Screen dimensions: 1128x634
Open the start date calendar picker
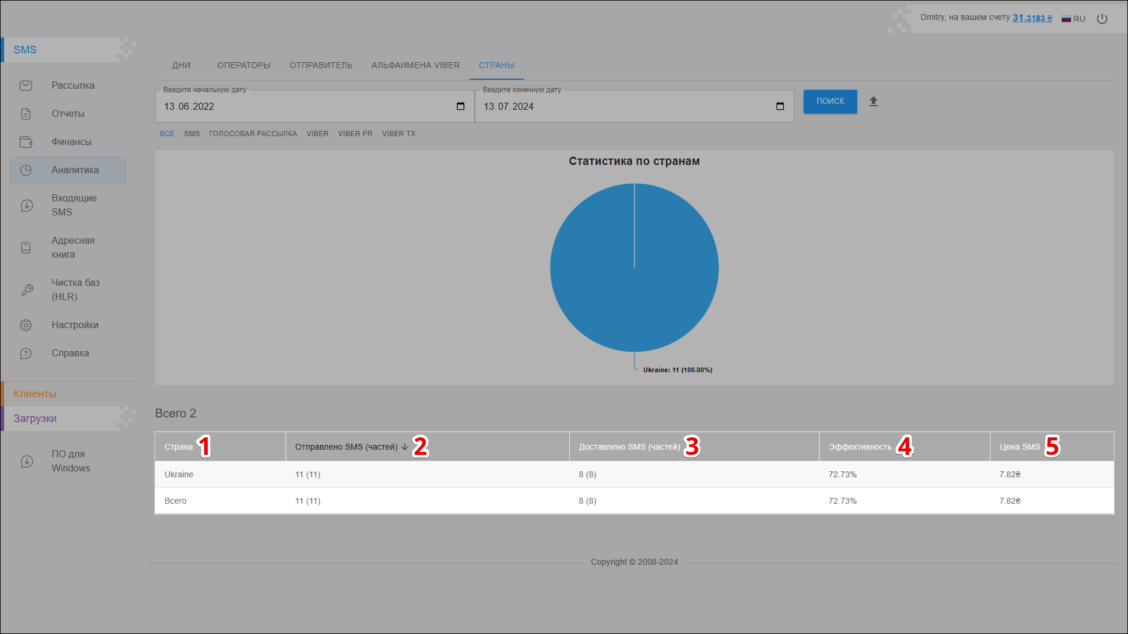coord(461,106)
